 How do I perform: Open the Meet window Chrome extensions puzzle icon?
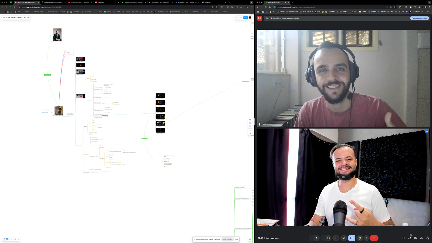(400, 7)
